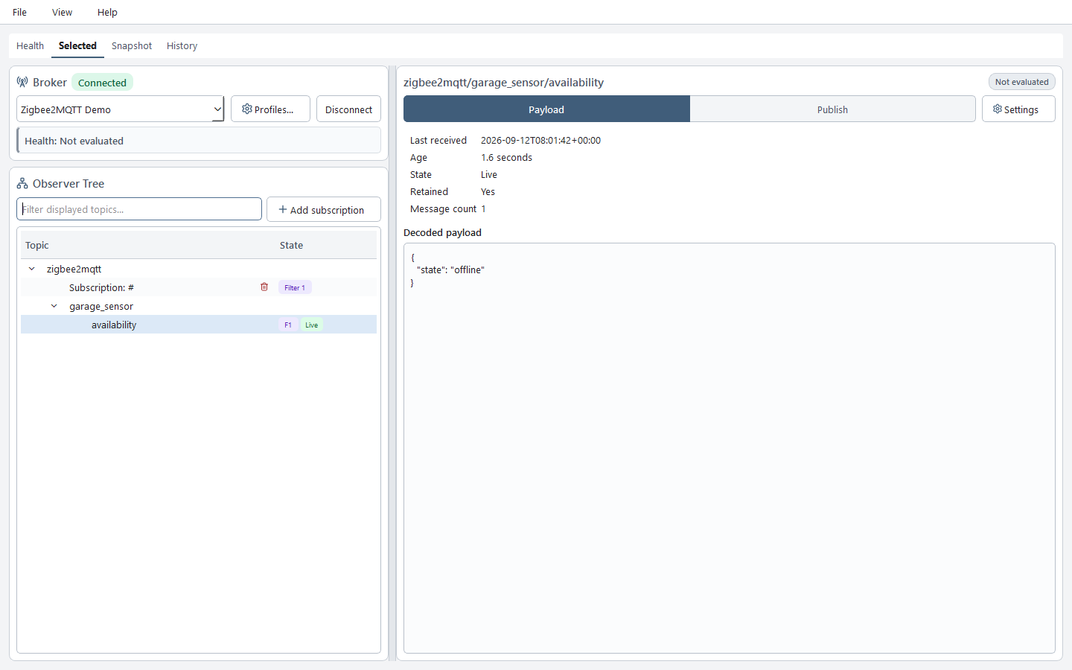Focus the filter displayed topics field

tap(139, 209)
